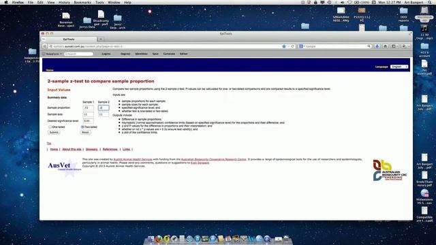Viewport: 436px width, 245px height.
Task: Click the Firefox Home icon
Action: point(385,46)
